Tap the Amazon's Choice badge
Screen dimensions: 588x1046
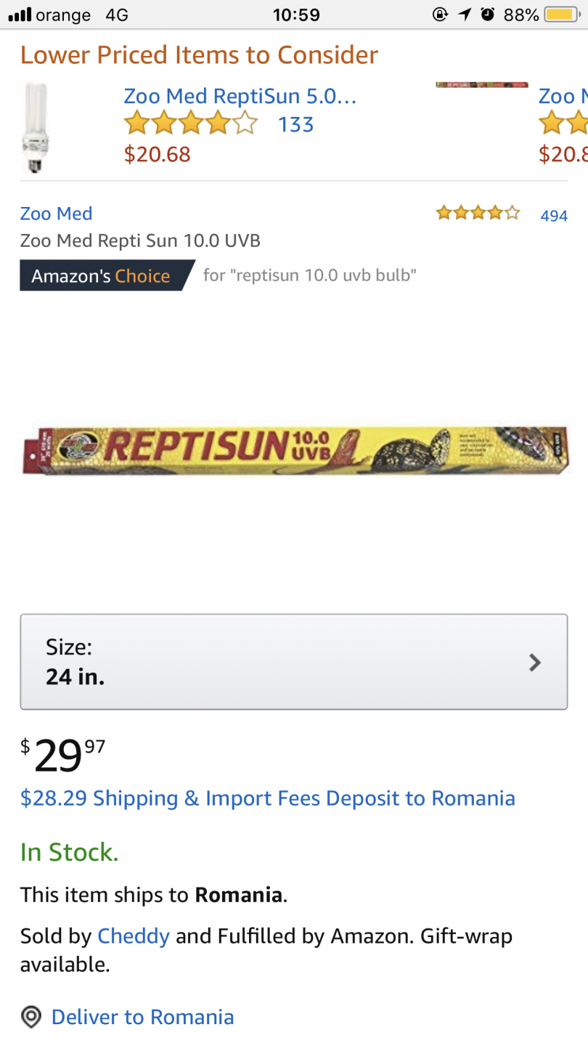(102, 276)
